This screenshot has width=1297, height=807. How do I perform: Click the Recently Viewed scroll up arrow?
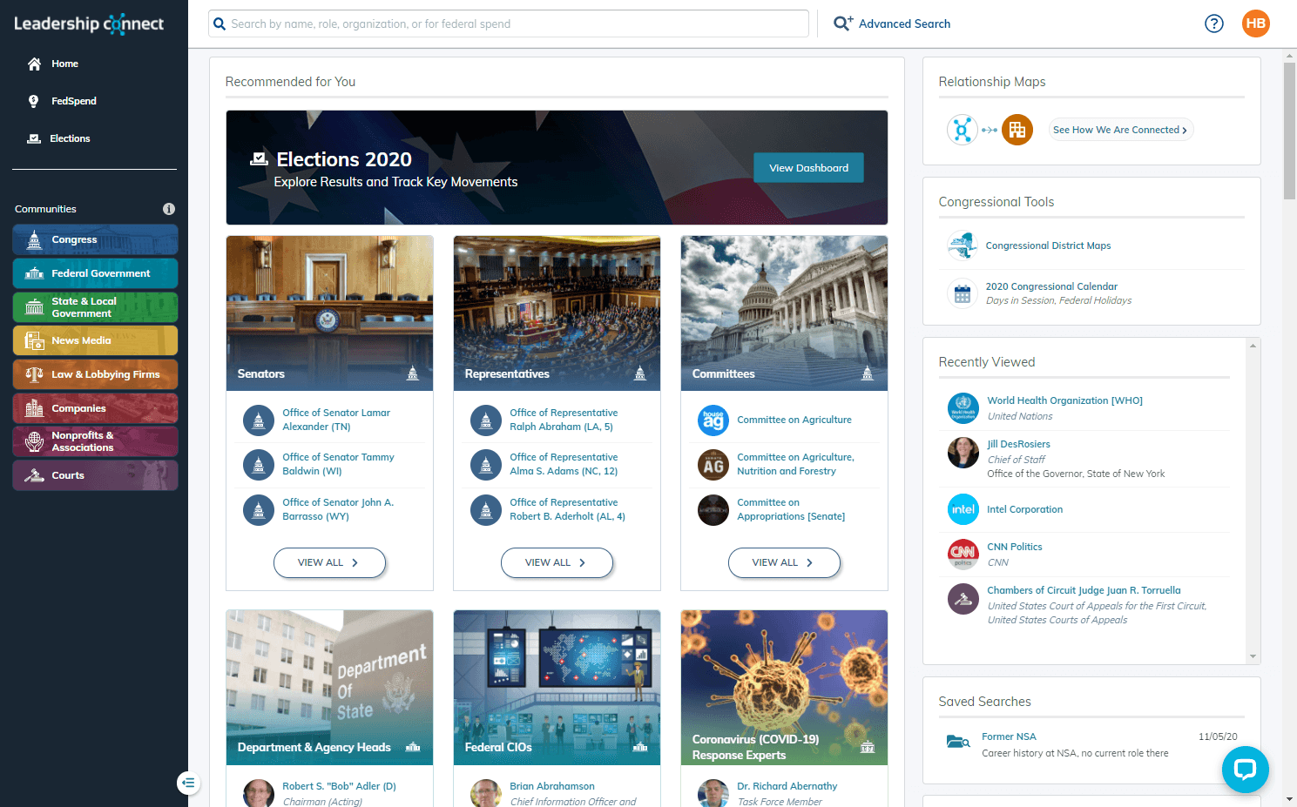[1253, 346]
